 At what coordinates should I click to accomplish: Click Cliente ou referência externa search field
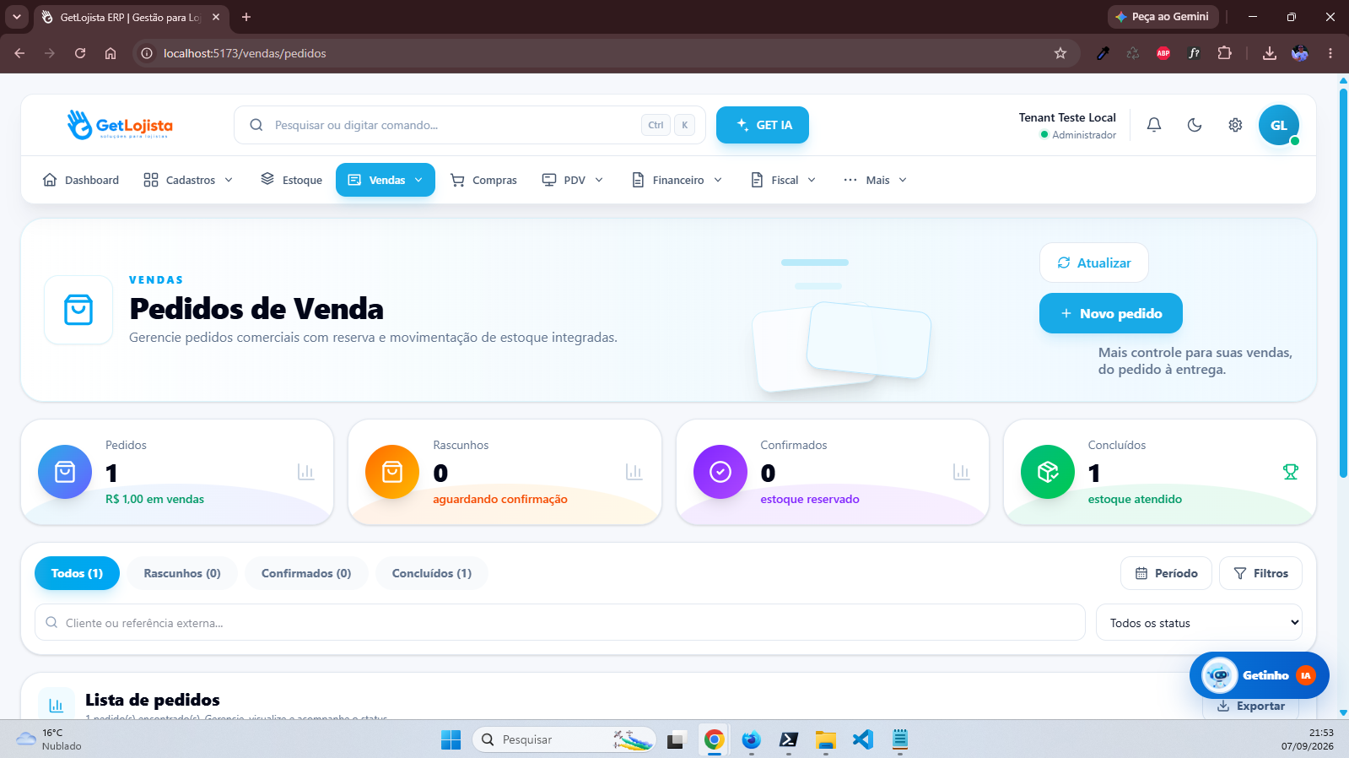pos(560,623)
